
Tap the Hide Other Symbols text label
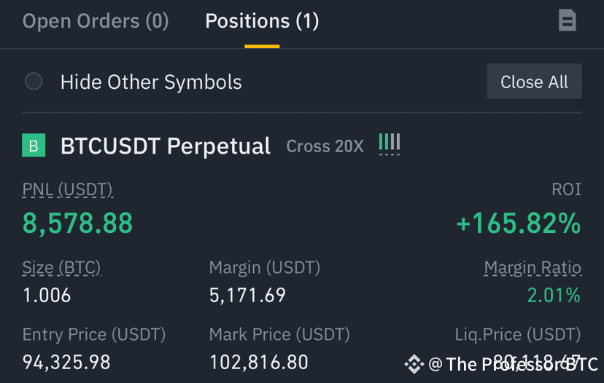[151, 82]
